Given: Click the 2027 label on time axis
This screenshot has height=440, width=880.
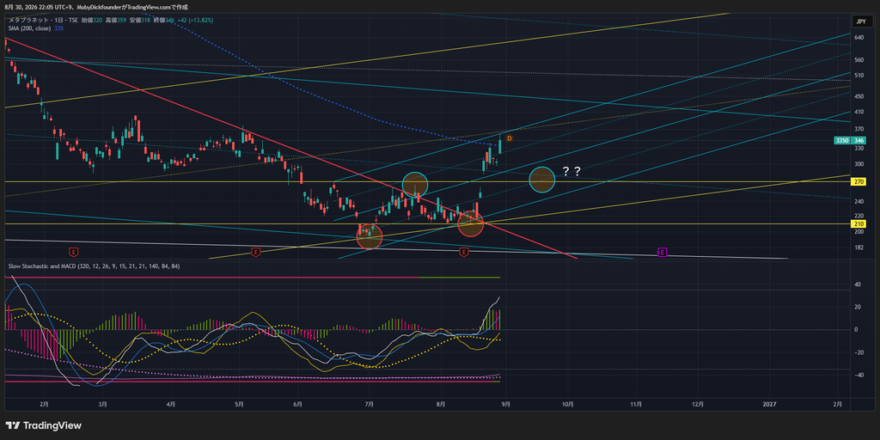Looking at the screenshot, I should [769, 404].
